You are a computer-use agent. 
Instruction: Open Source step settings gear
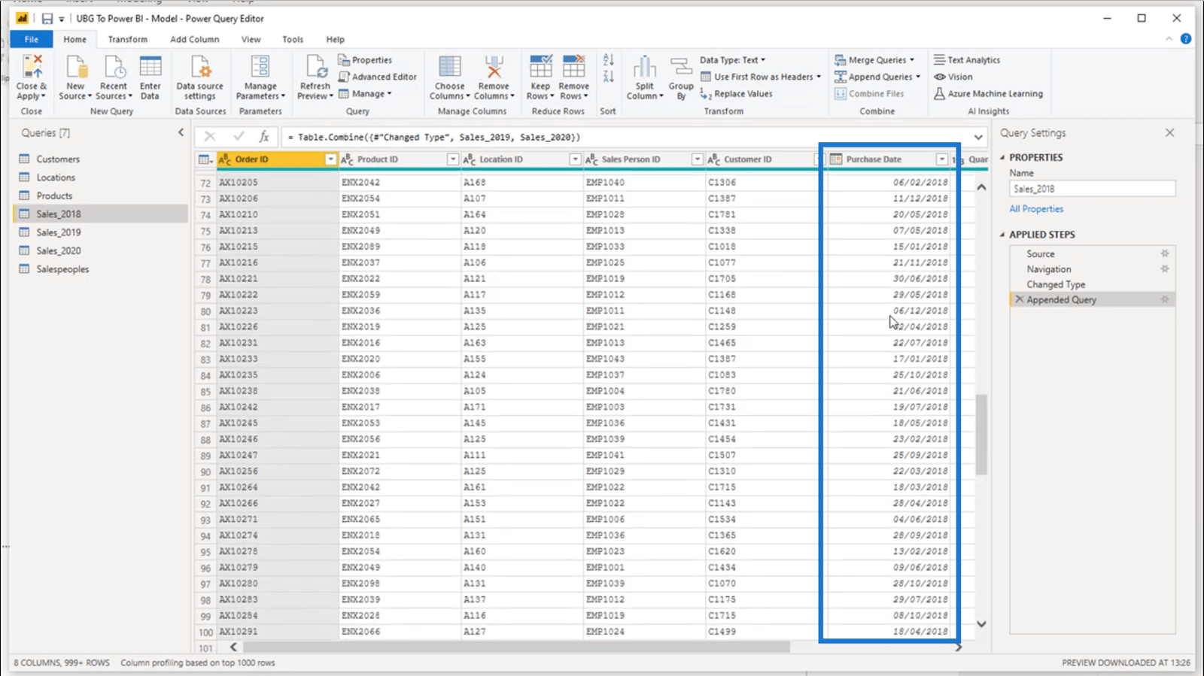(1165, 253)
